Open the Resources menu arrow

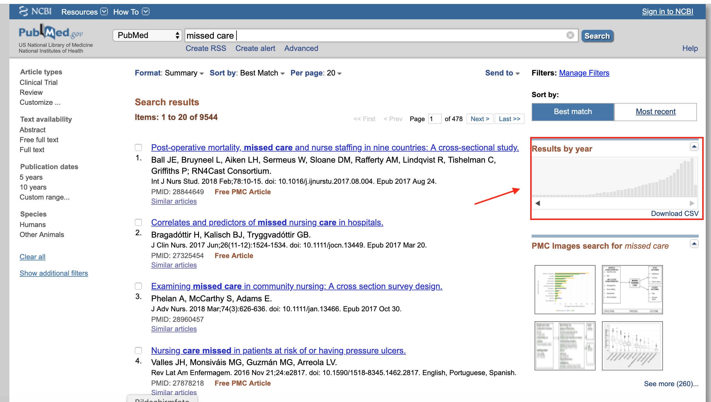coord(104,12)
